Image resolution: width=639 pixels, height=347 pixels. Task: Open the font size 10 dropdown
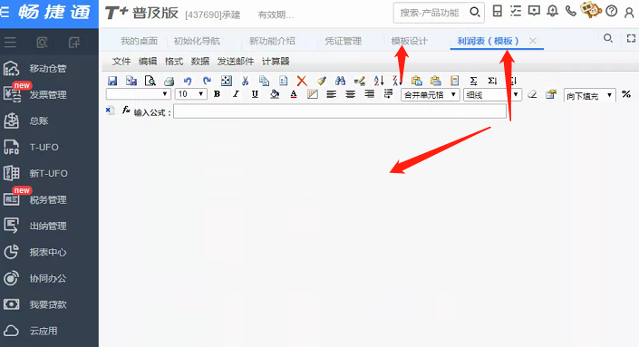pos(190,94)
